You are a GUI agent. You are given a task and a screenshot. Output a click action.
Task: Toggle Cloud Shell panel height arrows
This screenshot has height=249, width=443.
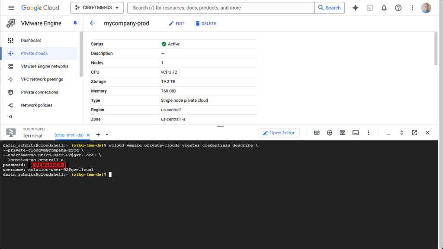pos(401,133)
